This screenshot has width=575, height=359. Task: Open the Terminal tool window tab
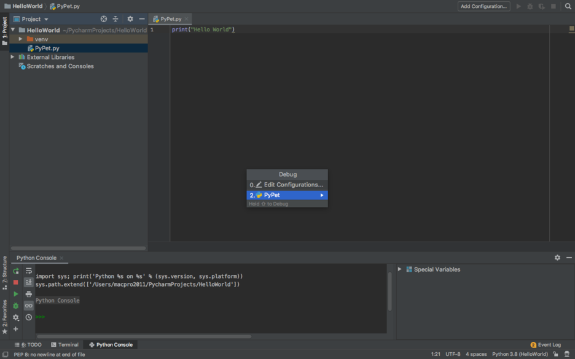pyautogui.click(x=65, y=345)
